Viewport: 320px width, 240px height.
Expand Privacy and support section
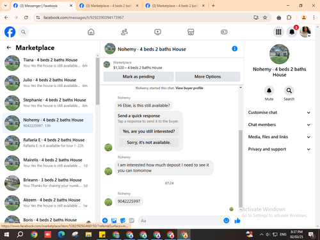click(279, 149)
